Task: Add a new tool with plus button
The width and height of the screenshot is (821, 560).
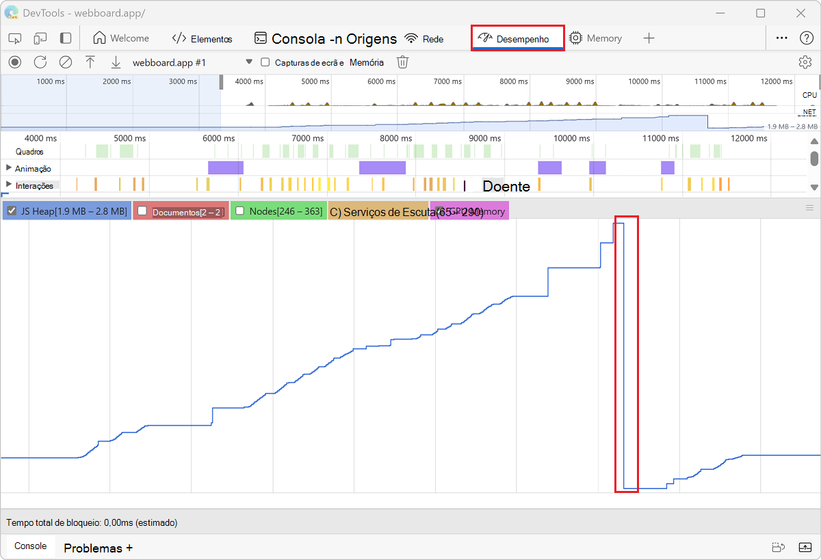Action: coord(649,38)
